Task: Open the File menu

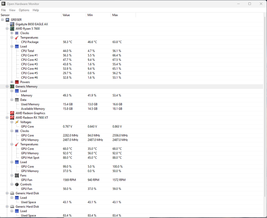Action: click(3, 10)
